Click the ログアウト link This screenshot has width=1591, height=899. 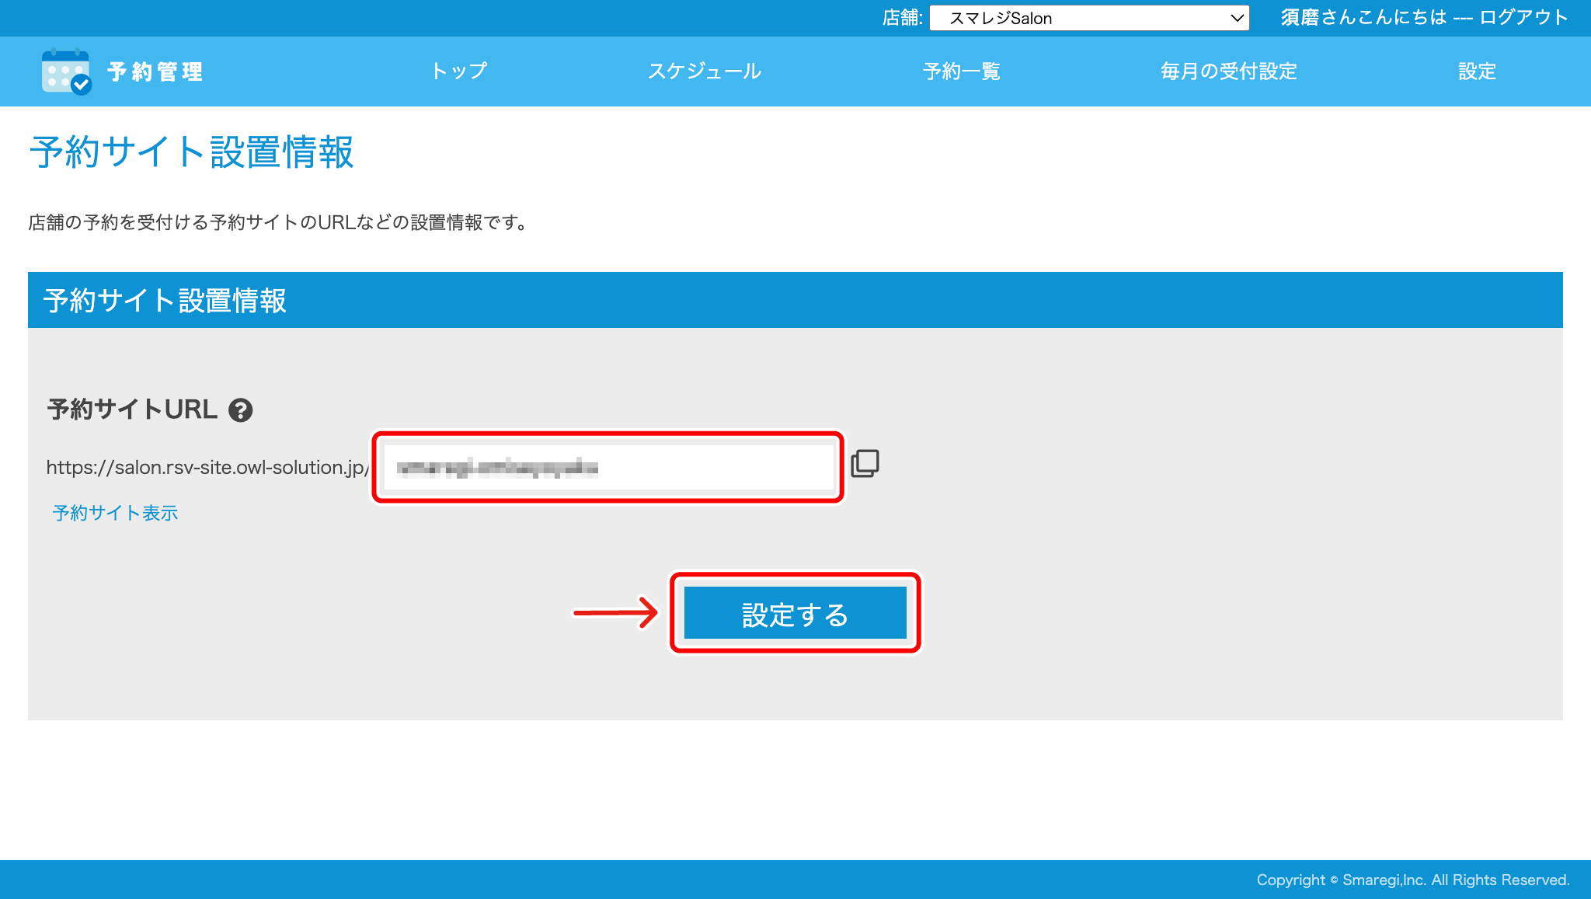point(1523,18)
